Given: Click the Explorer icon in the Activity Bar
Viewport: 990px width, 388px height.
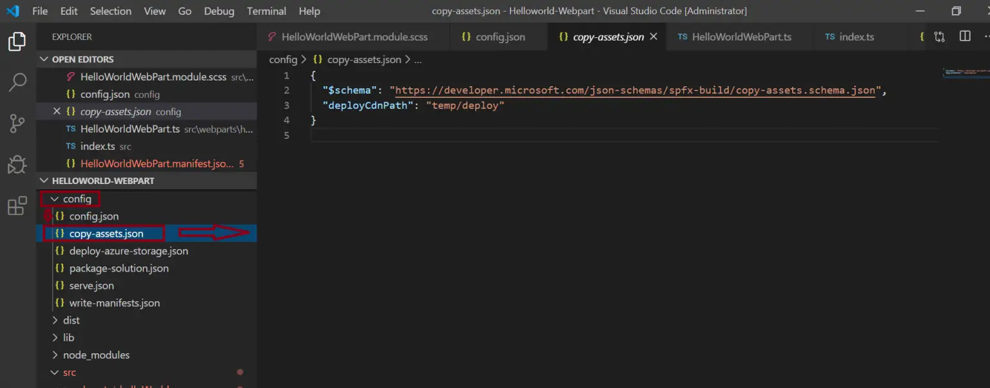Looking at the screenshot, I should click(17, 40).
